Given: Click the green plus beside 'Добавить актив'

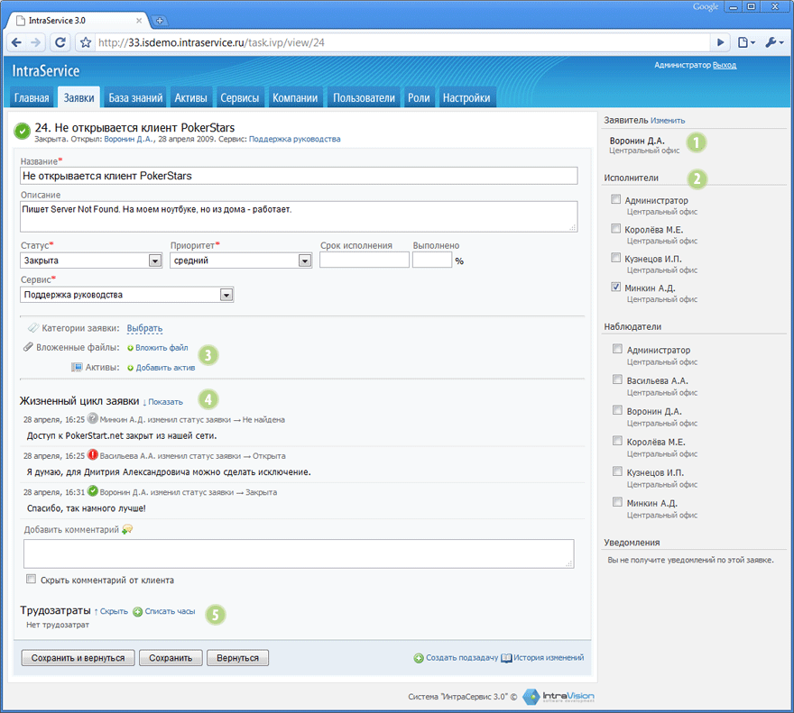Looking at the screenshot, I should pos(130,368).
